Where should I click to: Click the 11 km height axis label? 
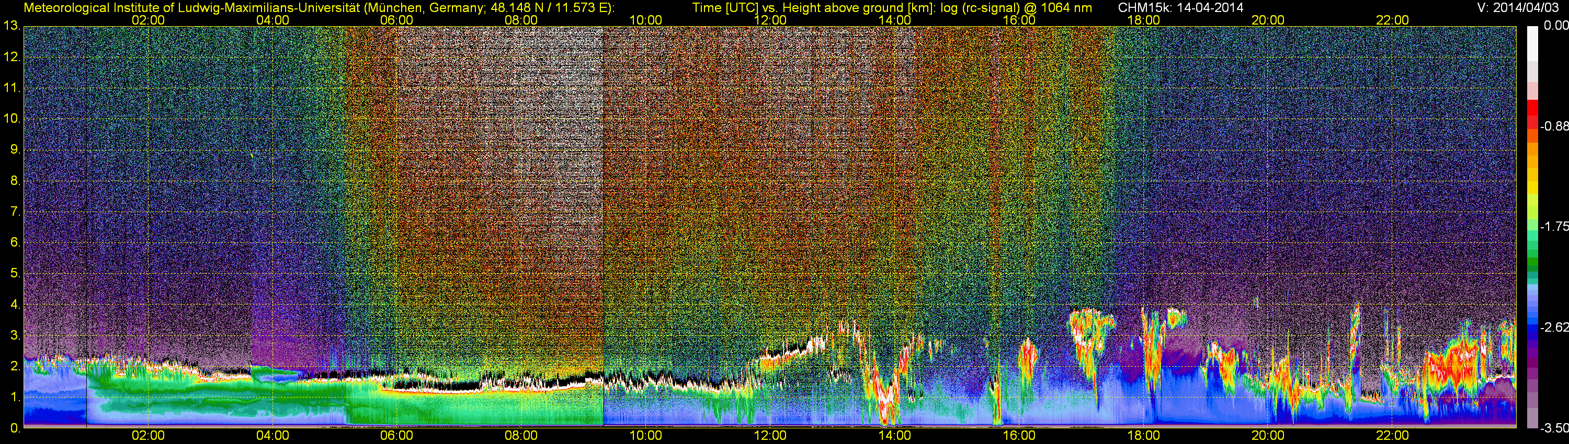[12, 88]
